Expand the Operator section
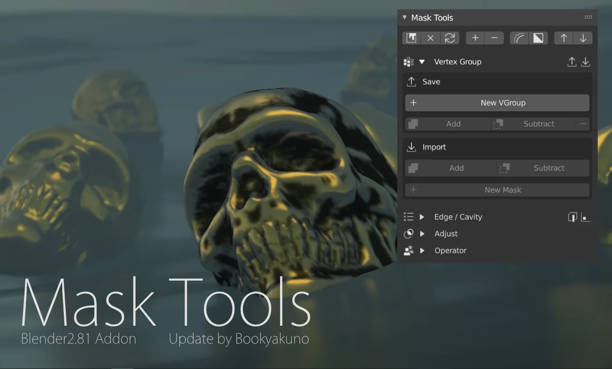 point(422,250)
